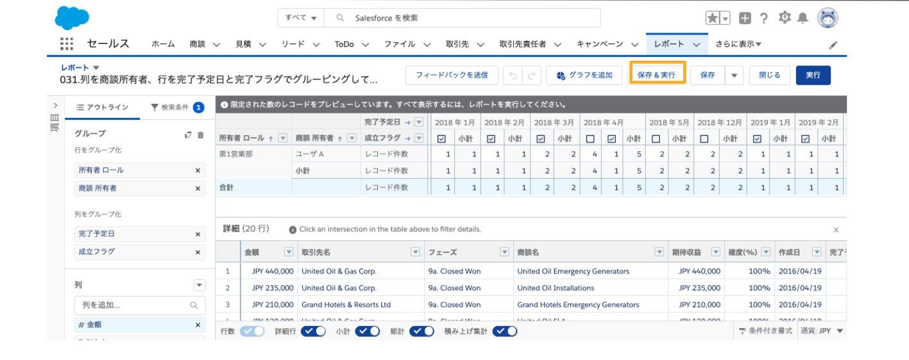Click the unchecked box under 2018年12月
The height and width of the screenshot is (360, 909).
(704, 138)
